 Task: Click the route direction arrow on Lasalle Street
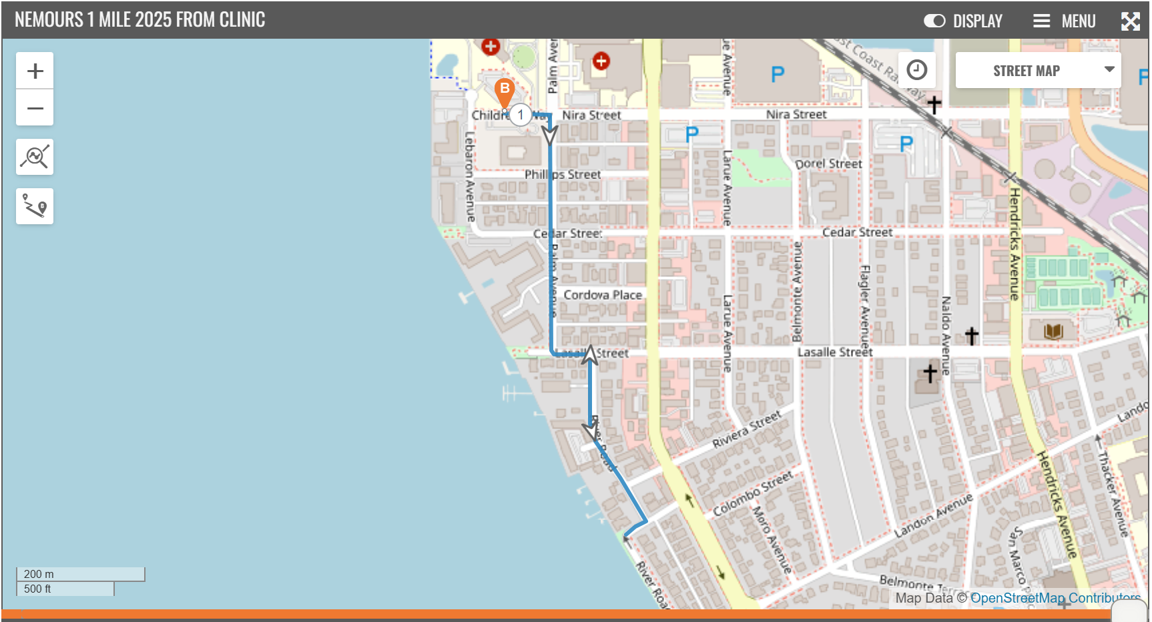click(x=589, y=354)
